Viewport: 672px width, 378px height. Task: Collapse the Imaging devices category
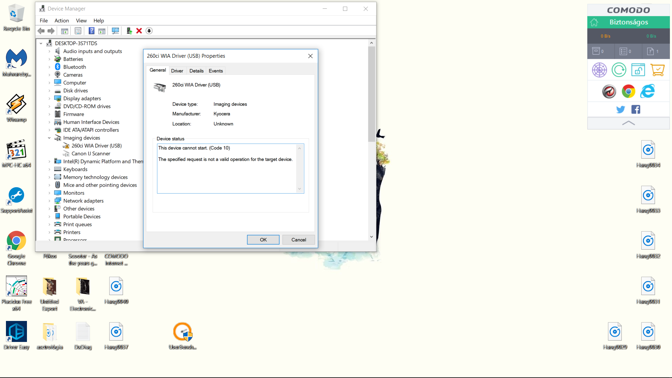[x=49, y=138]
